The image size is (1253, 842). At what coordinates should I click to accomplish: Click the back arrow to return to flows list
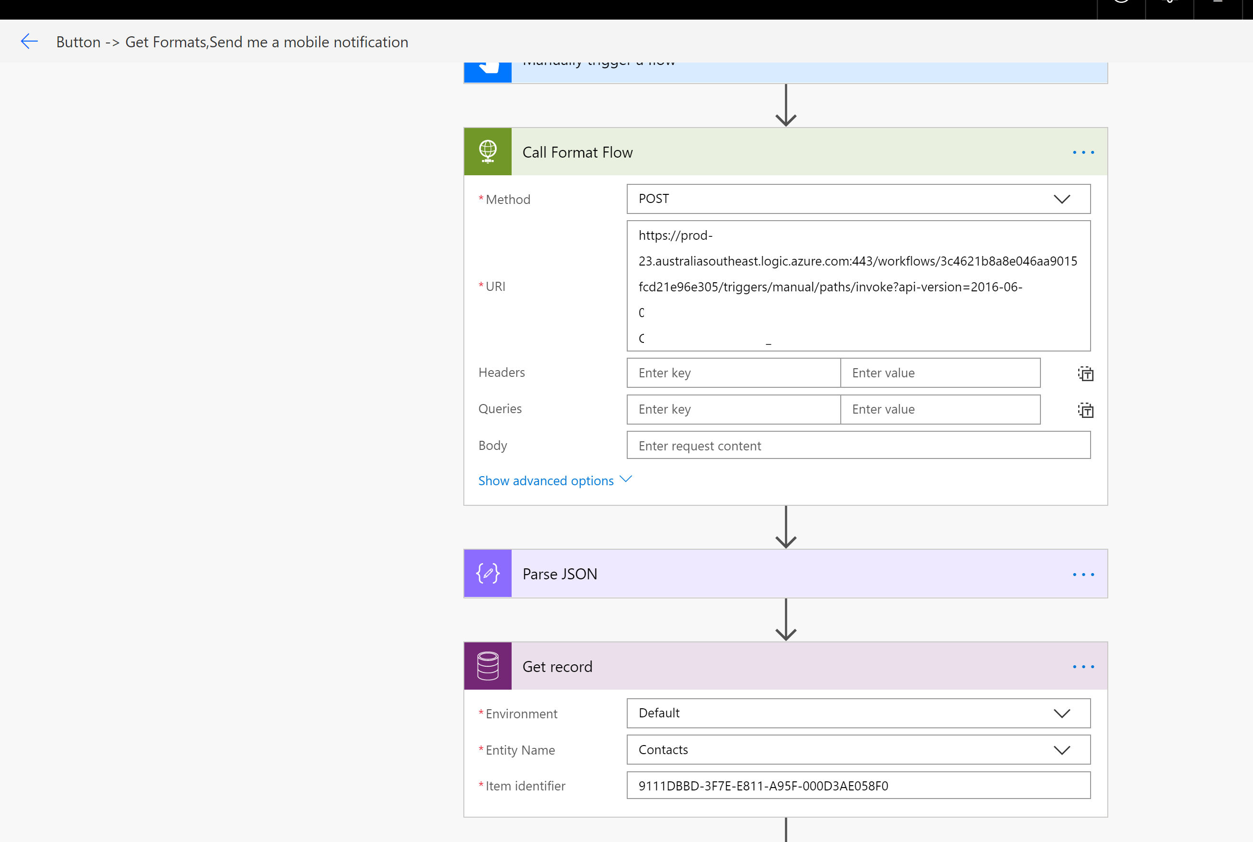[30, 42]
